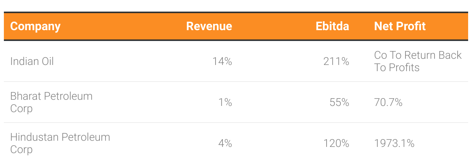The width and height of the screenshot is (472, 167).
Task: Select the Indian Oil company name
Action: pyautogui.click(x=32, y=61)
